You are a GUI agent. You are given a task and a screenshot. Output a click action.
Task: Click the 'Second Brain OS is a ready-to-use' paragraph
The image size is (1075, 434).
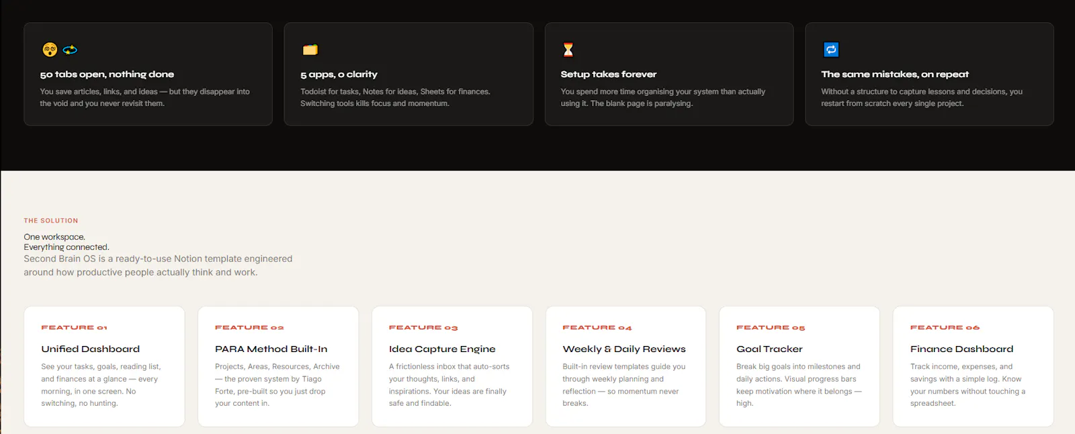pos(158,265)
